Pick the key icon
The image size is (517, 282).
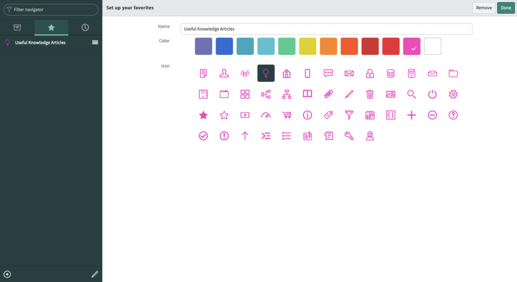(x=349, y=136)
